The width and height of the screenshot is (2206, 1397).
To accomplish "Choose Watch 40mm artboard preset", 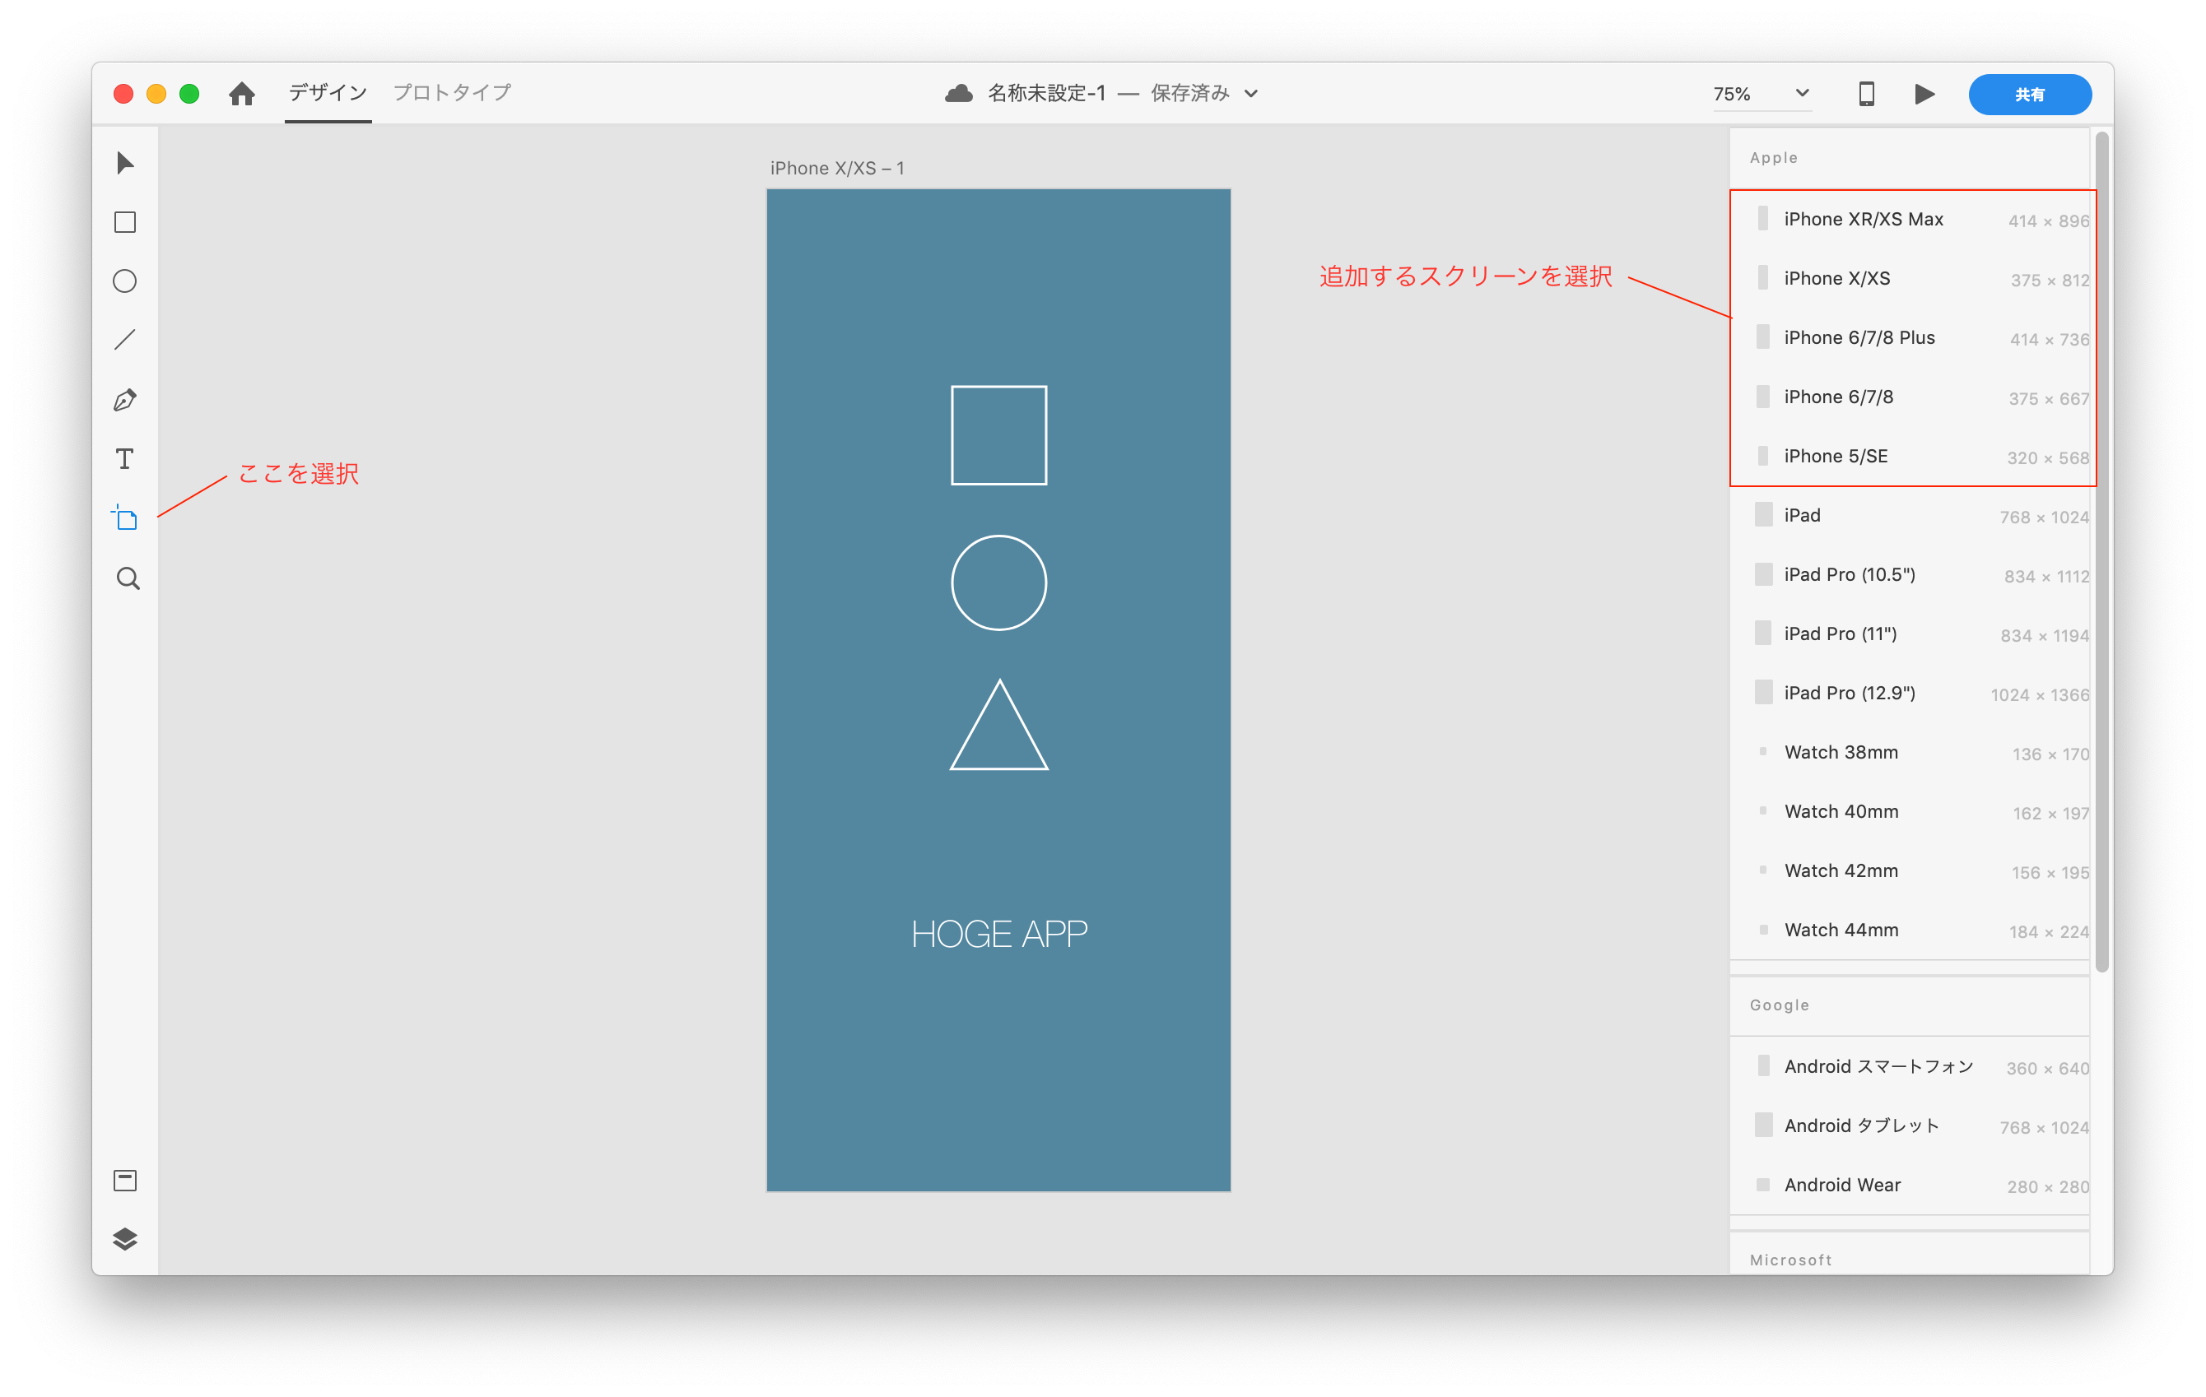I will [x=1910, y=812].
